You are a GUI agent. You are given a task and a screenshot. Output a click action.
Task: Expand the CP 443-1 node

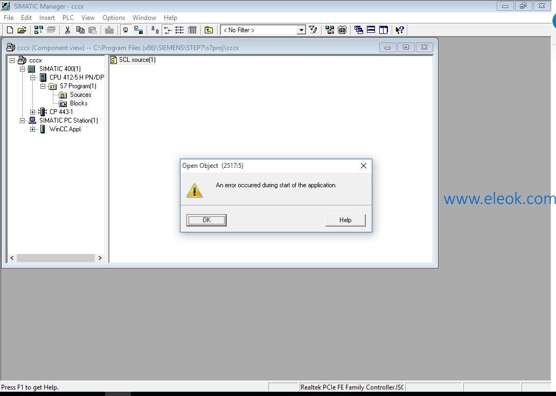pos(33,112)
